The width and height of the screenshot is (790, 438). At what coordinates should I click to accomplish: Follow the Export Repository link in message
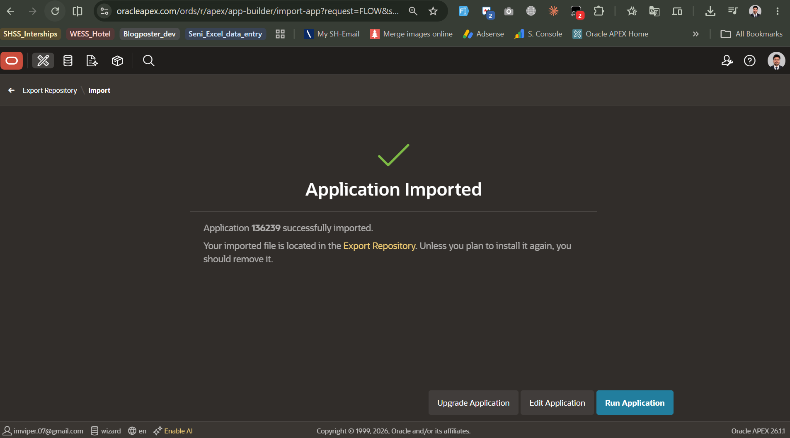click(x=379, y=246)
